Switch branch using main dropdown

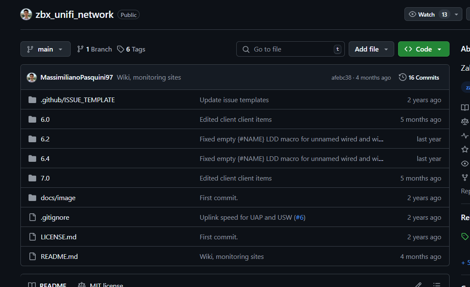46,49
